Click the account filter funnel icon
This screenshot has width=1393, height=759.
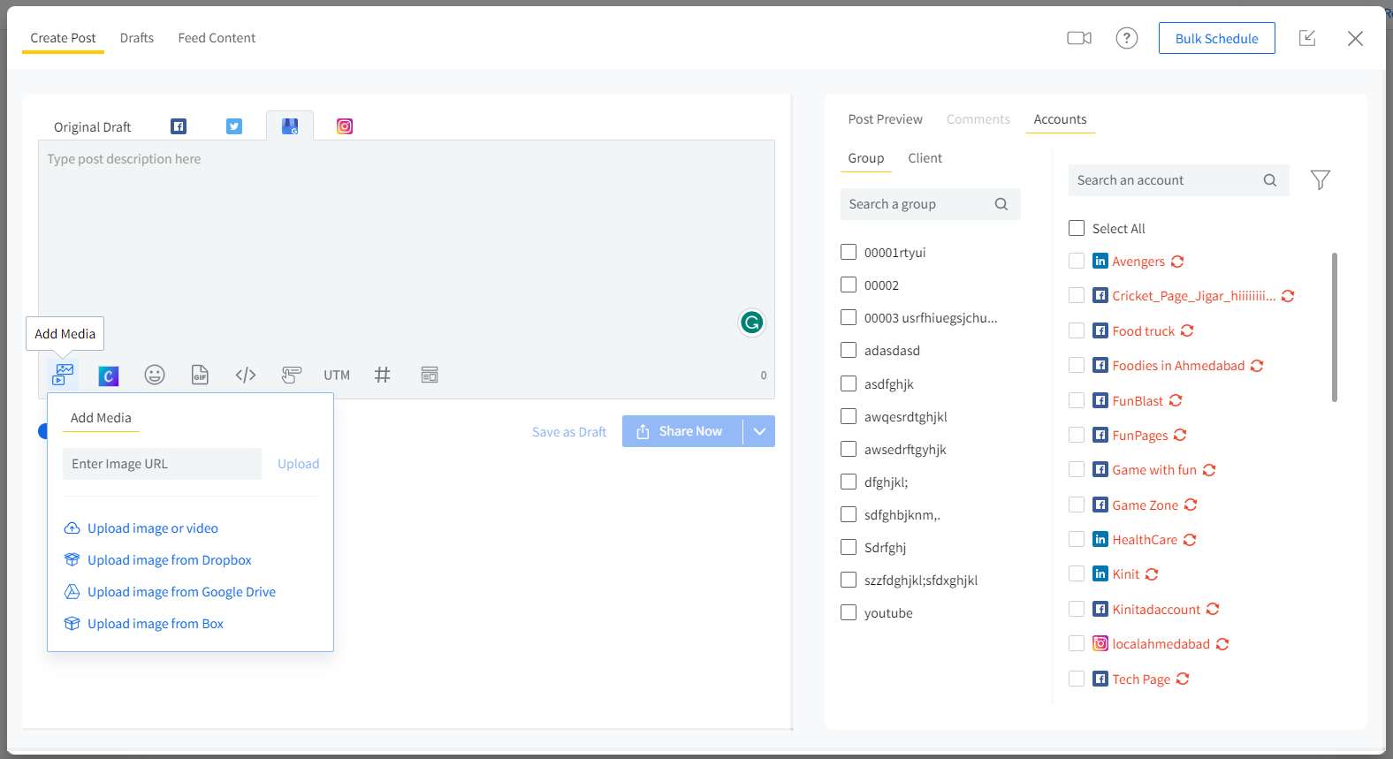pos(1320,180)
